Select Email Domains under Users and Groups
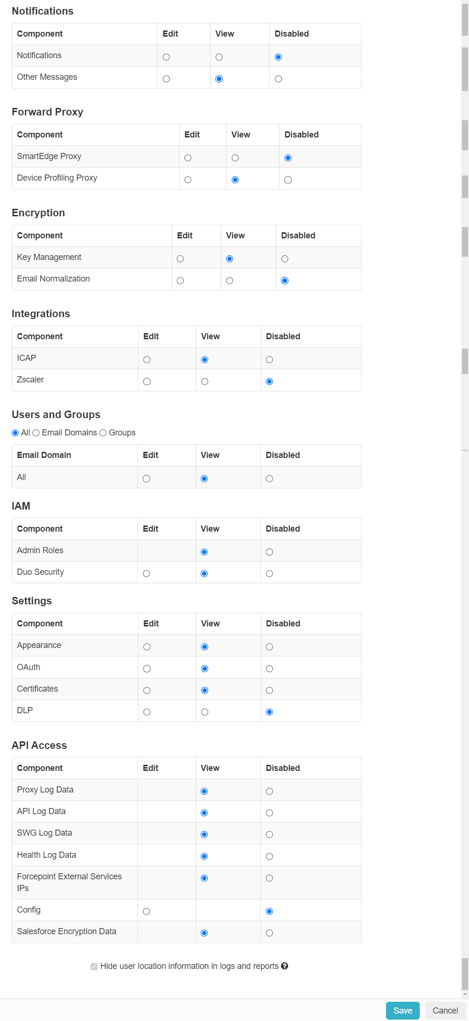Image resolution: width=469 pixels, height=1021 pixels. click(x=36, y=433)
